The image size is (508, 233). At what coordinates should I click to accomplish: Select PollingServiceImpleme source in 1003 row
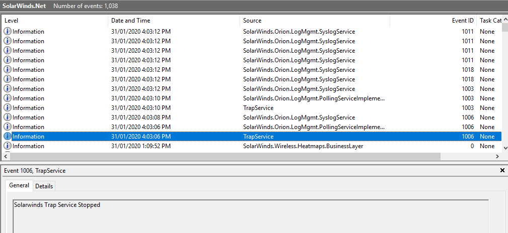click(314, 98)
